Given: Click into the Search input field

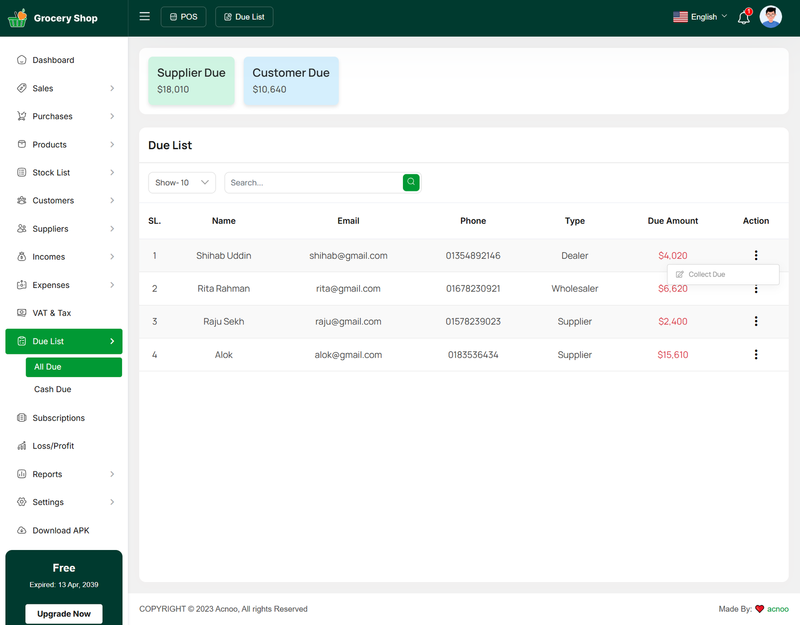Looking at the screenshot, I should (x=313, y=182).
